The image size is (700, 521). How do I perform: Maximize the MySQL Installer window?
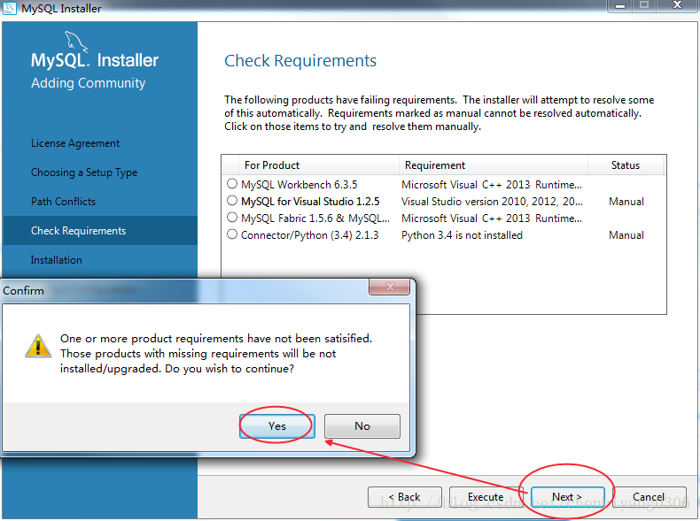(644, 6)
